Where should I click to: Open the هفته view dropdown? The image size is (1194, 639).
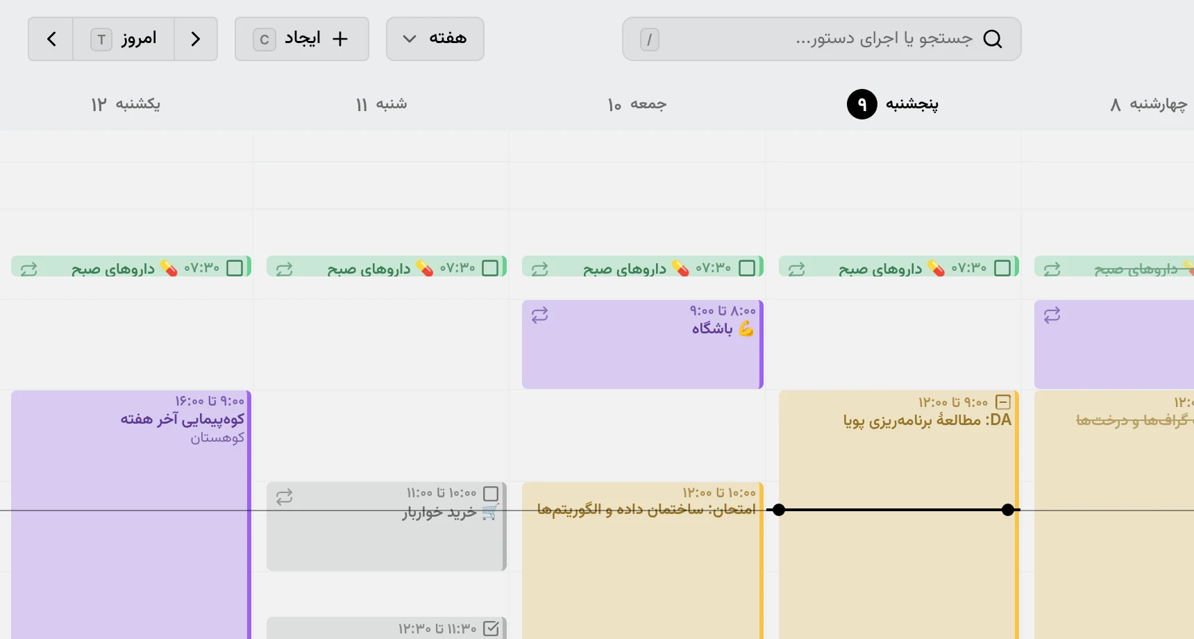[435, 39]
